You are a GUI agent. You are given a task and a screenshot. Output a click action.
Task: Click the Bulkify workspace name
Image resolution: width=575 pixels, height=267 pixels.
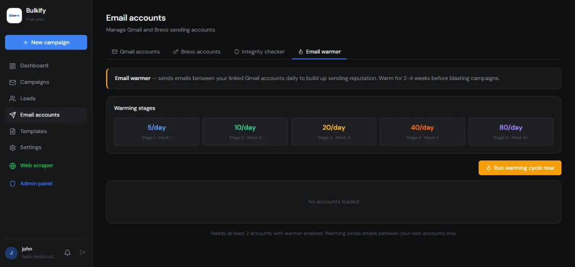36,11
